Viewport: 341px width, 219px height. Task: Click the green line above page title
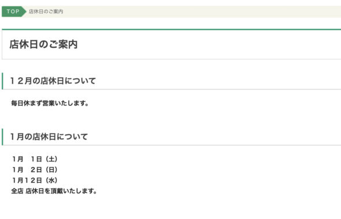tap(172, 29)
